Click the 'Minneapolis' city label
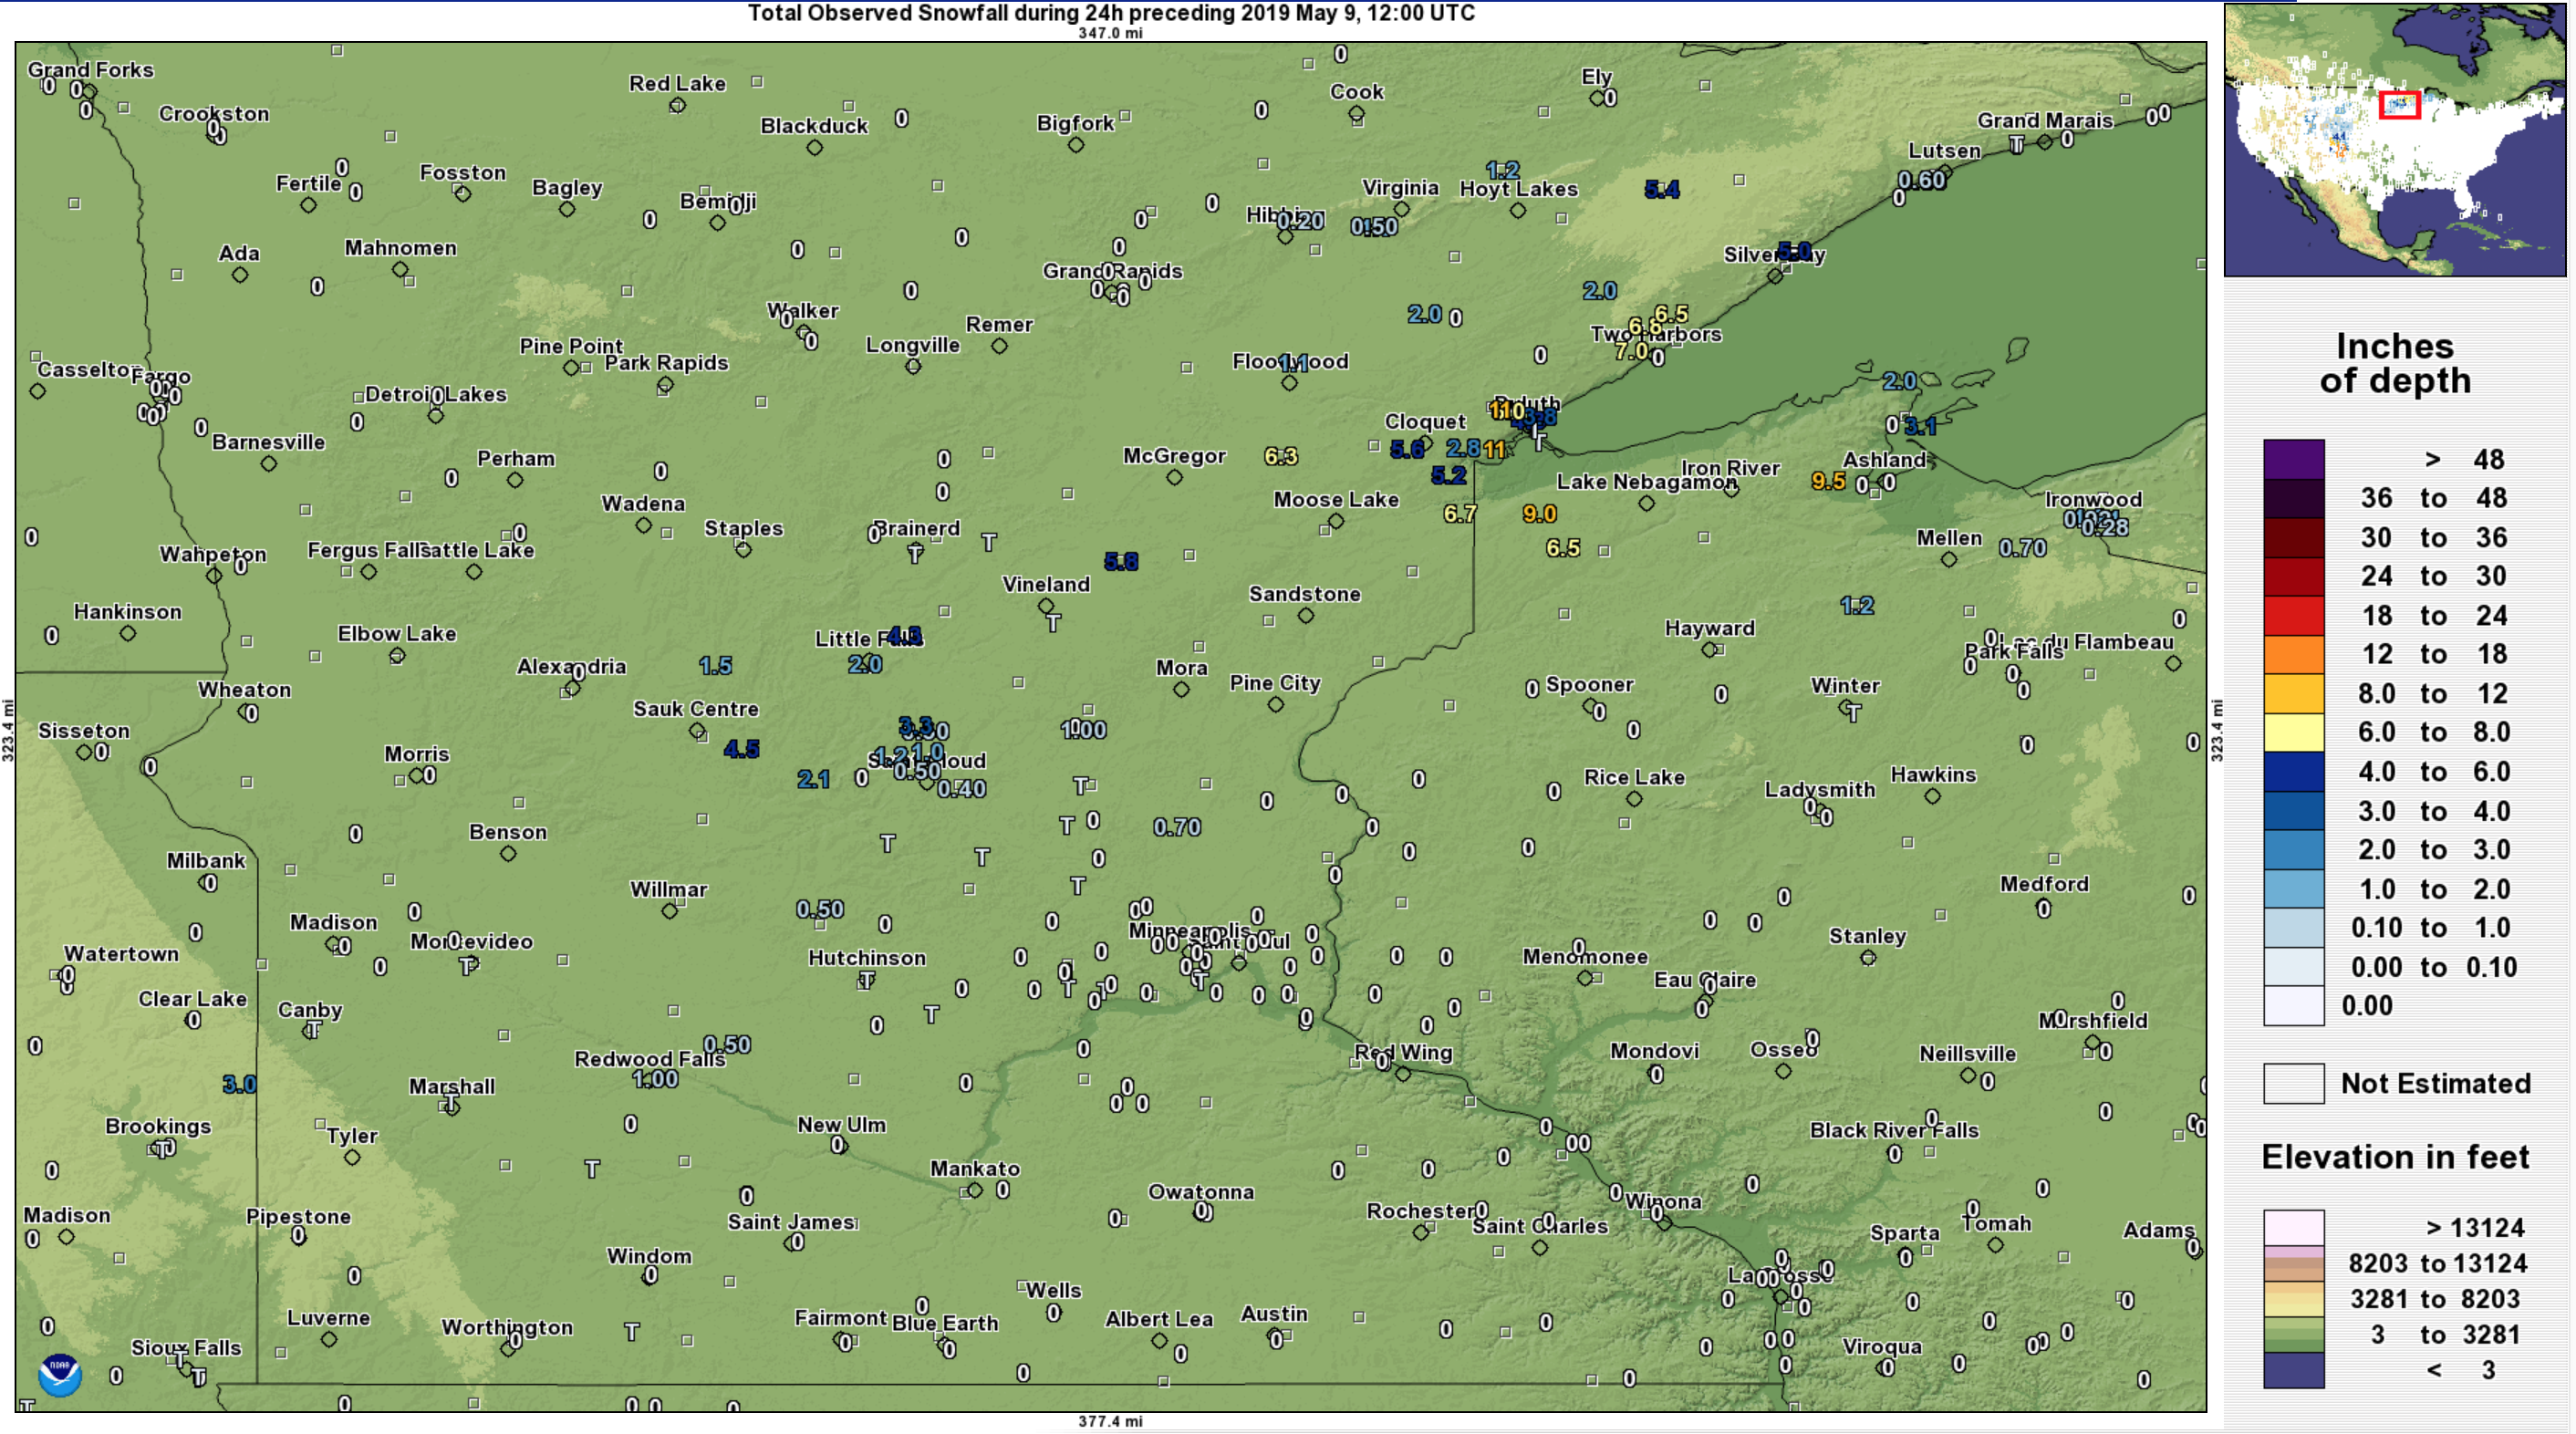Screen dimensions: 2576x1434 (1189, 931)
